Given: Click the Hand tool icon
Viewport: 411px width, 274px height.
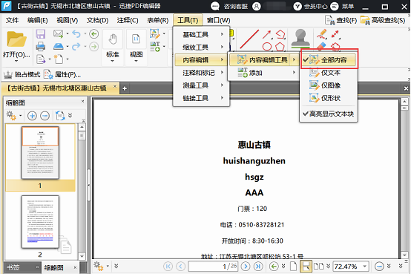Looking at the screenshot, I should coord(113,39).
